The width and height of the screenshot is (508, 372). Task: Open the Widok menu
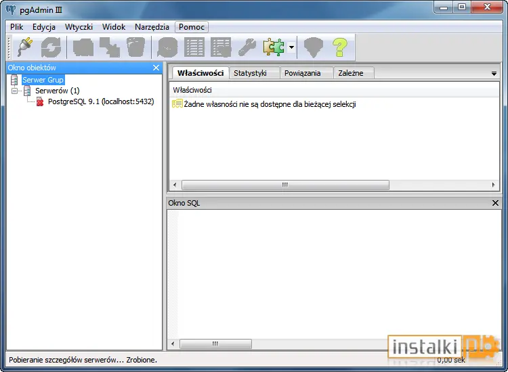[114, 27]
